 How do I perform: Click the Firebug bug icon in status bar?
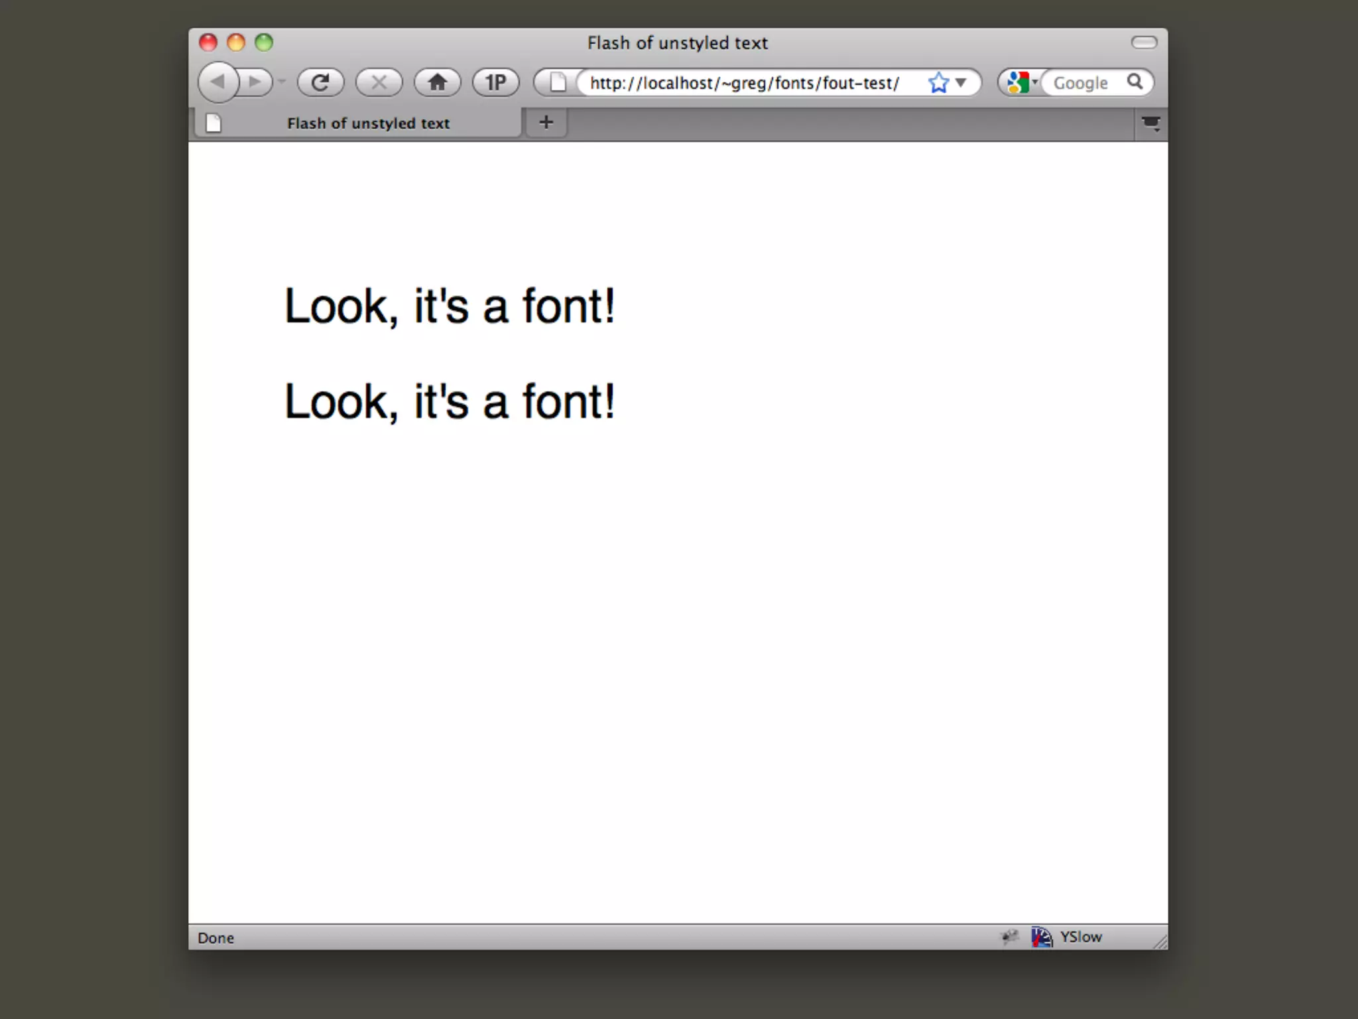(x=1009, y=937)
